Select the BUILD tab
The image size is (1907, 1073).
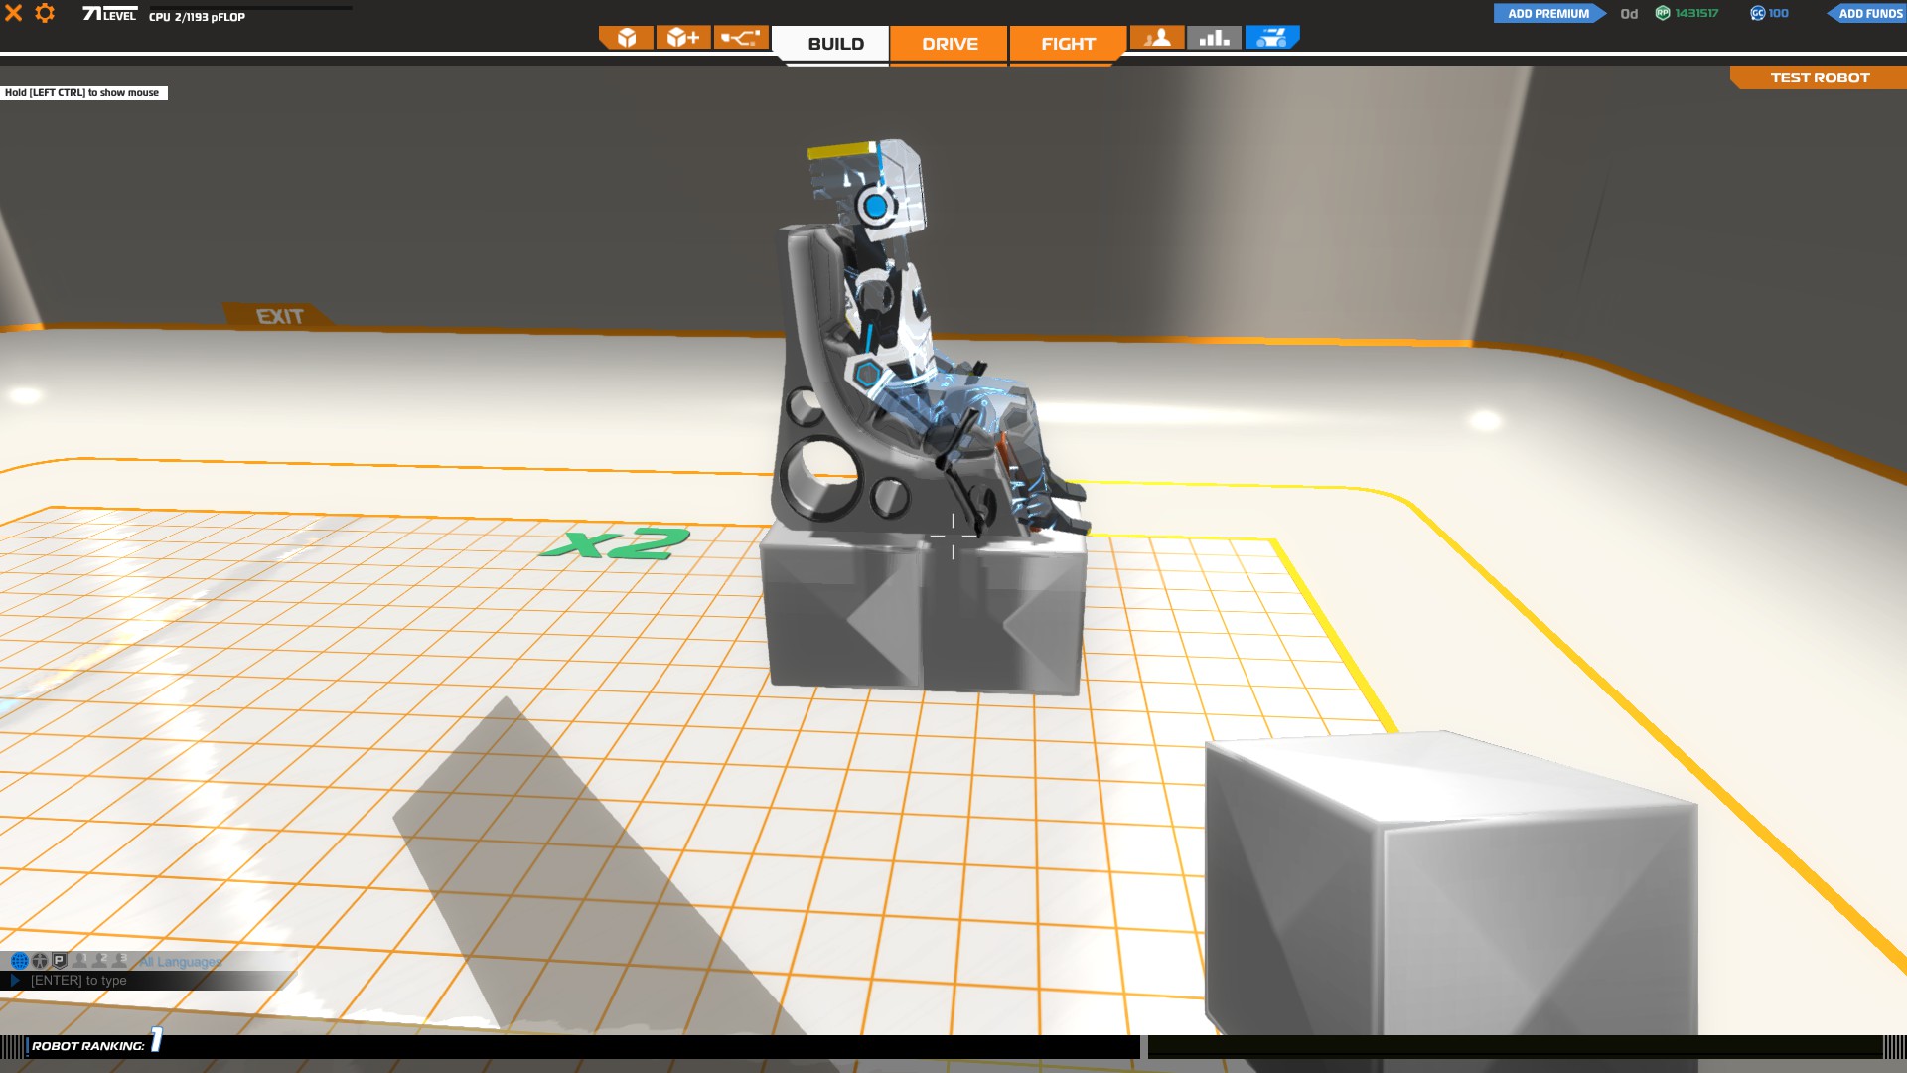835,44
